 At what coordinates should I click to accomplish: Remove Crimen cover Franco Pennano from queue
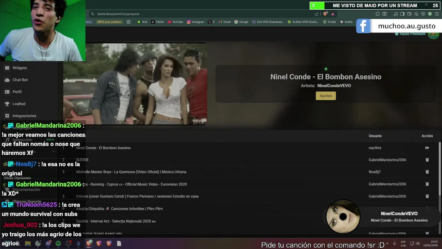point(427,196)
